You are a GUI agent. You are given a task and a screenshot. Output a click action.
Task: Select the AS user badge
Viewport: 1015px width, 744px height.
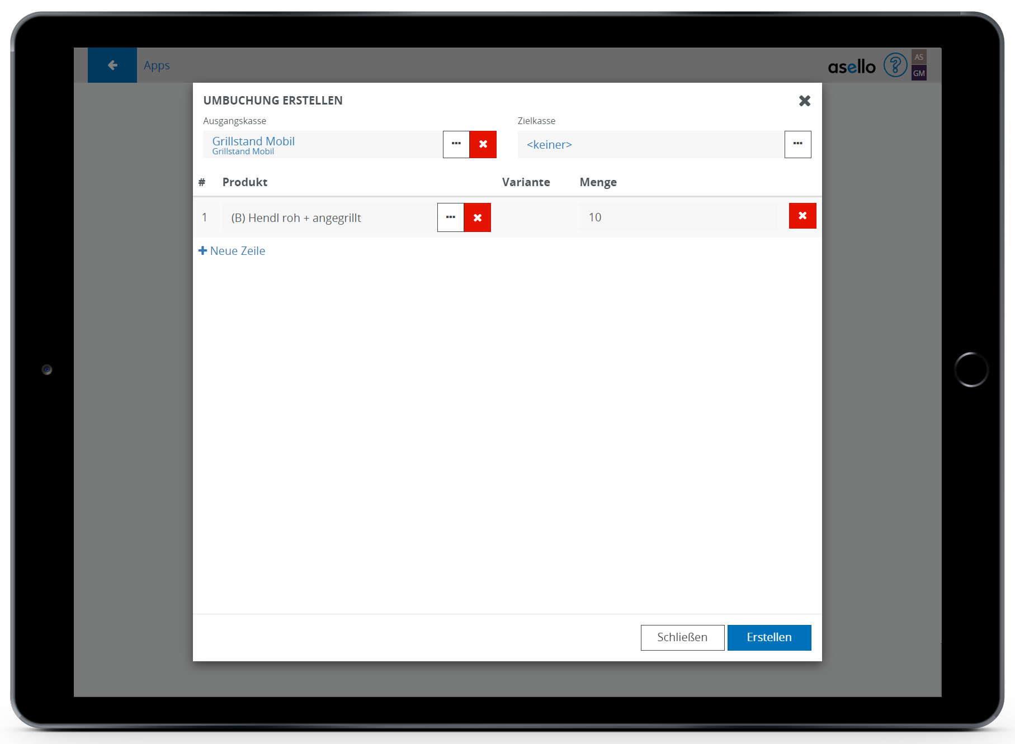tap(919, 57)
